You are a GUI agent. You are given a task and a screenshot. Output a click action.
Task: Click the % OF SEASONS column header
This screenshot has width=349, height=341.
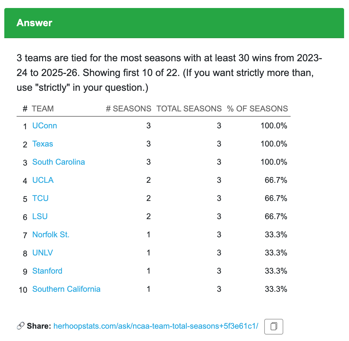[257, 109]
